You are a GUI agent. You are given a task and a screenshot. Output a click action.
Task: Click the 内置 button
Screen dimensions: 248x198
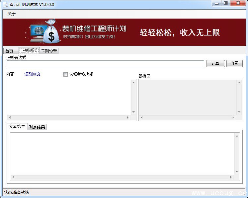234,64
